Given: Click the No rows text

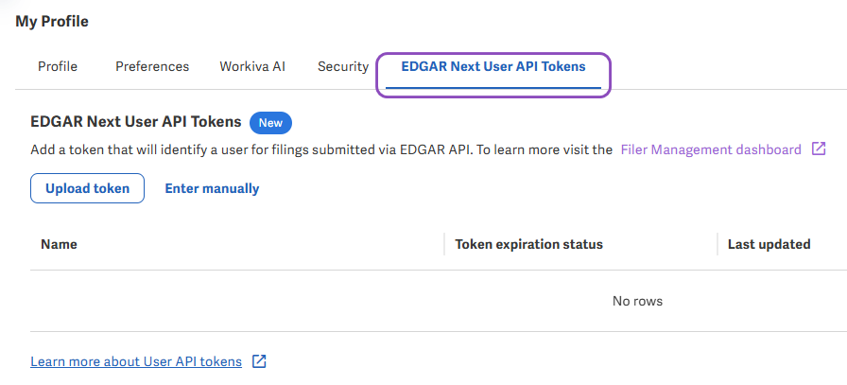Looking at the screenshot, I should 637,301.
